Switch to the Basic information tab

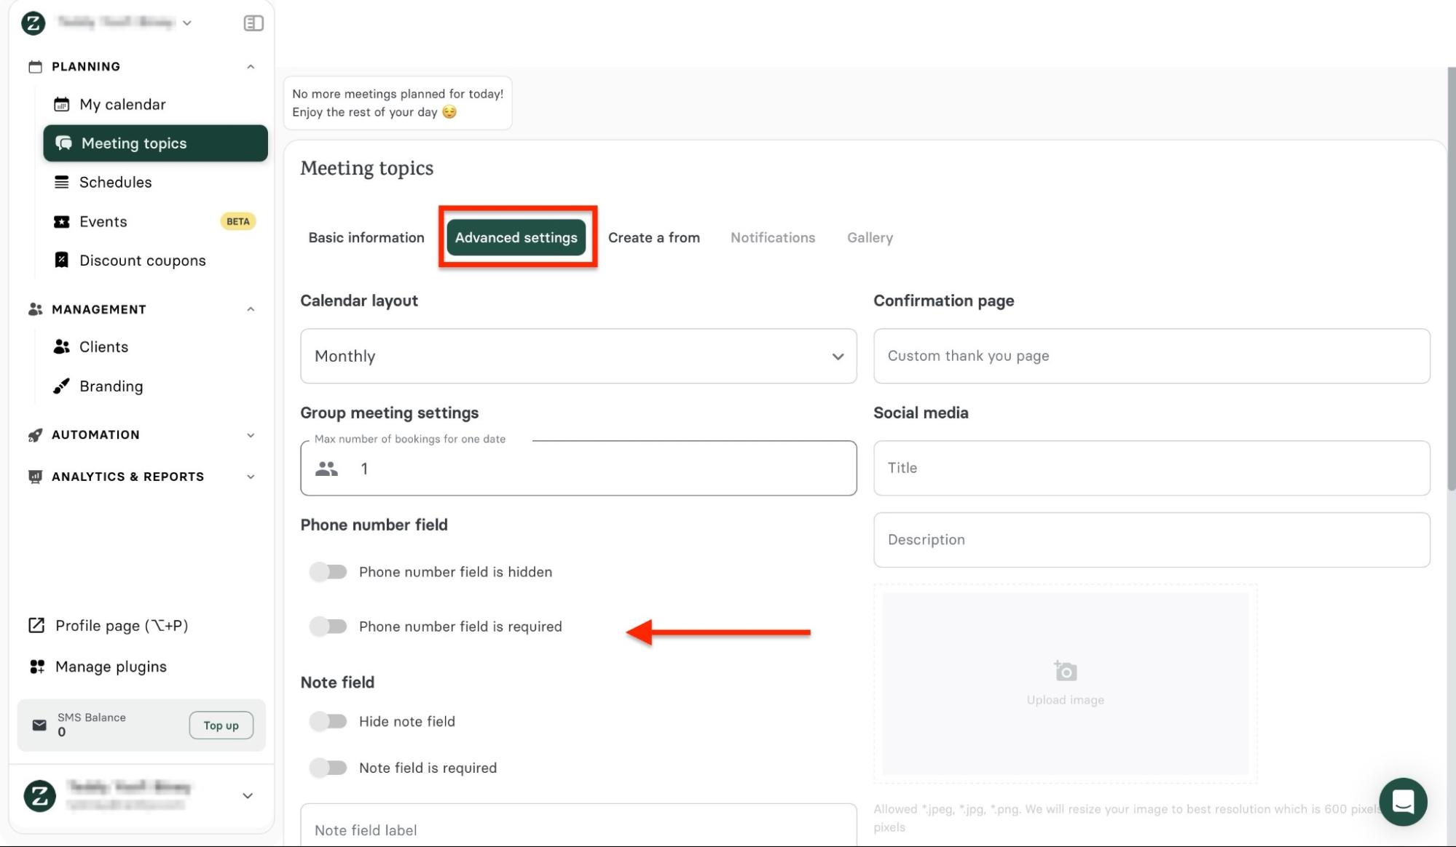(366, 237)
